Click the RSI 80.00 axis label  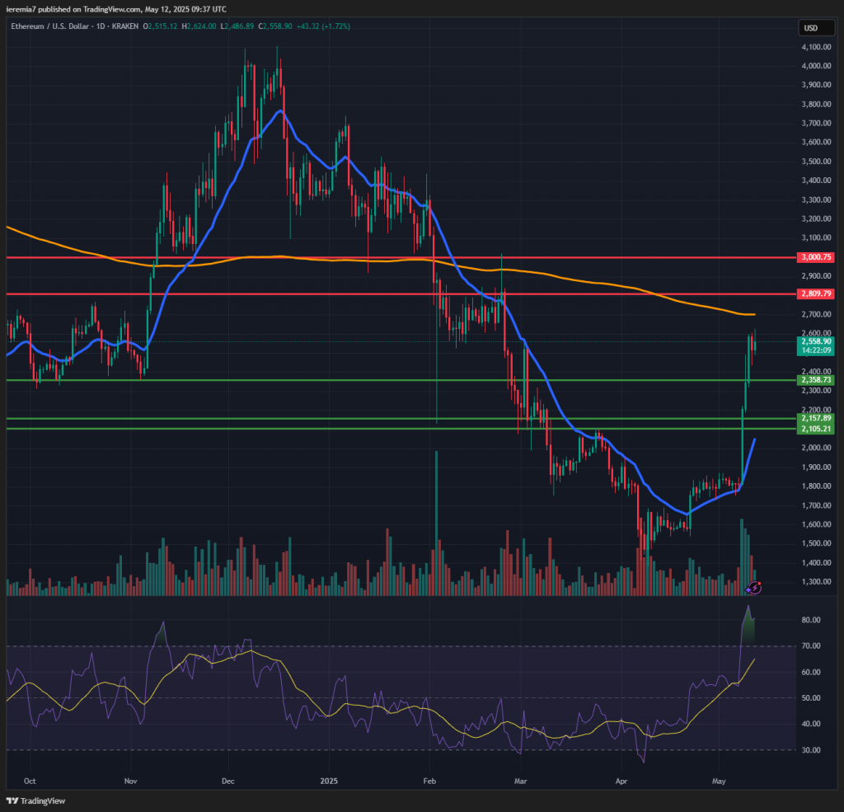[x=811, y=620]
